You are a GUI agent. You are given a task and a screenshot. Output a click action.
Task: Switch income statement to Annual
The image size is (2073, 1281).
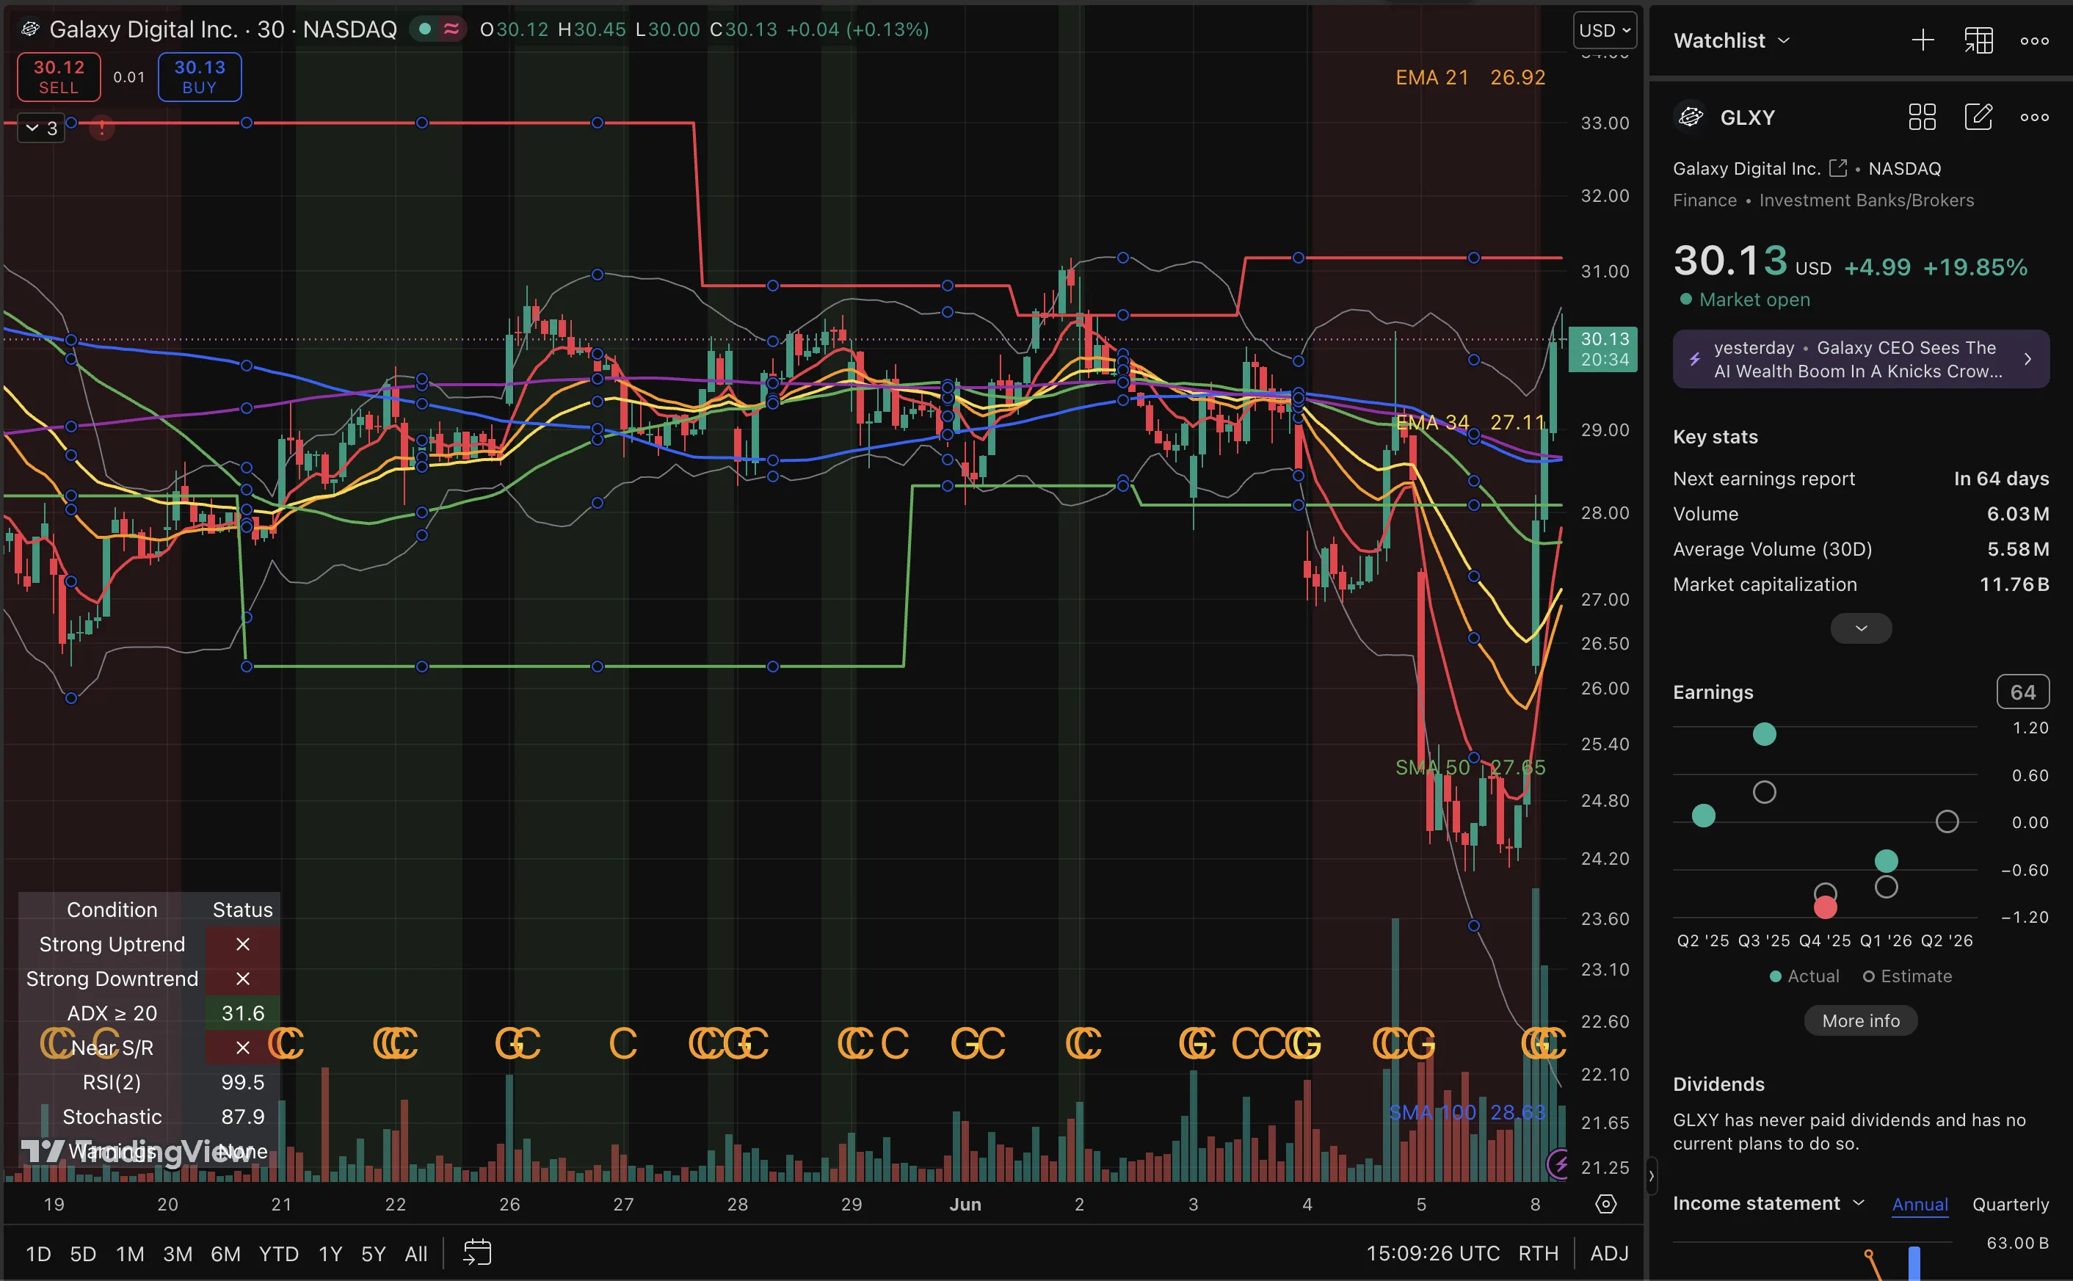click(1920, 1204)
